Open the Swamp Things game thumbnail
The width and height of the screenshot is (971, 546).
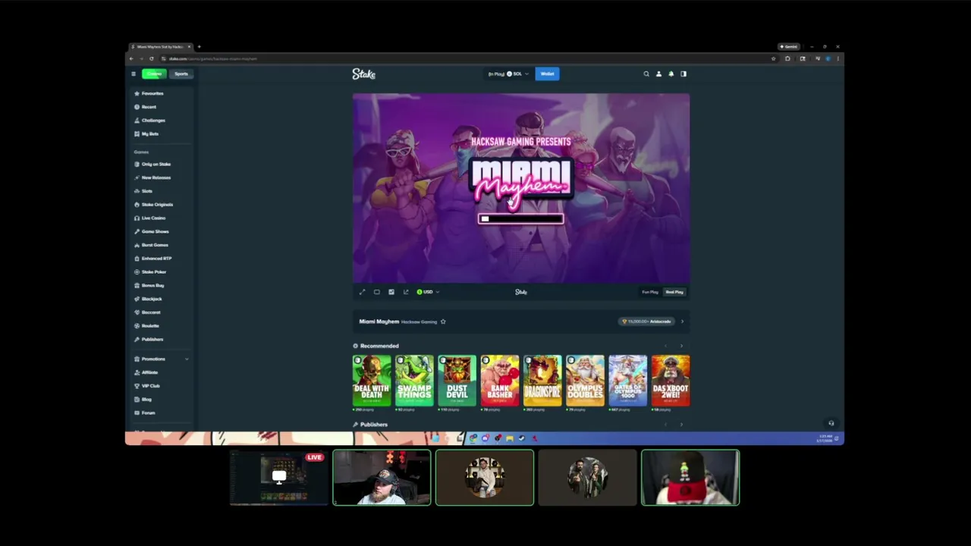click(414, 381)
